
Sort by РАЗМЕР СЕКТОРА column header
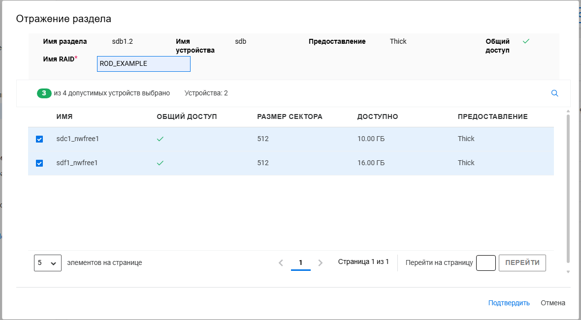coord(290,116)
